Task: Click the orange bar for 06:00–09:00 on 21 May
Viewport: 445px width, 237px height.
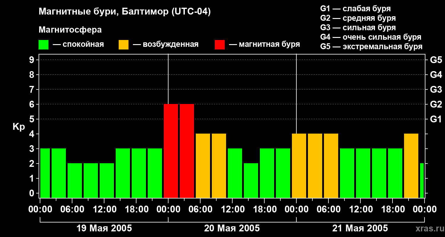Action: (x=331, y=166)
